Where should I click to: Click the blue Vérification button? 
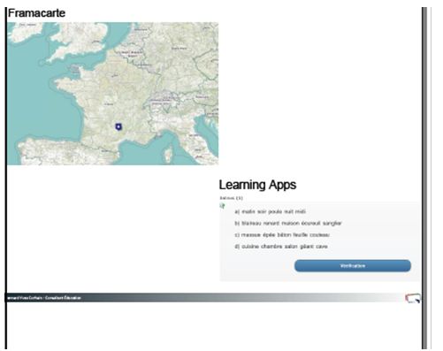pyautogui.click(x=353, y=266)
